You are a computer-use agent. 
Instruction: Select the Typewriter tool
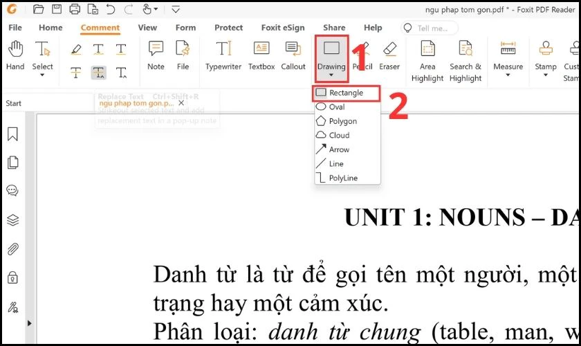223,55
